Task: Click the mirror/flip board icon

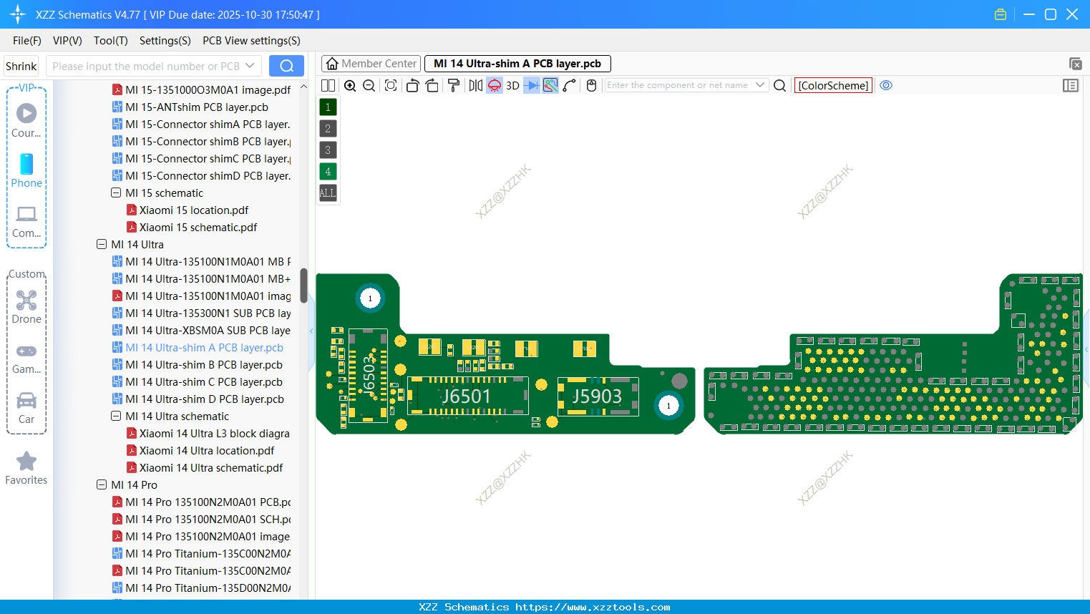Action: 475,85
